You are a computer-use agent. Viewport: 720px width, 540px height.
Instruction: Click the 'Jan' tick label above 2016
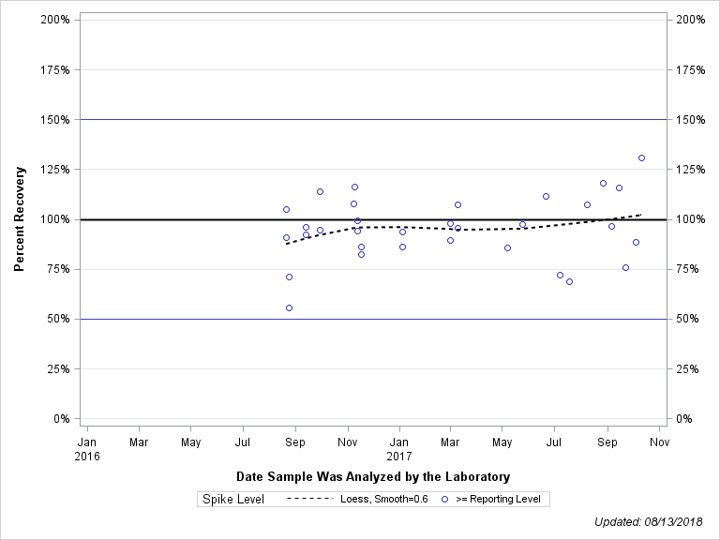coord(87,442)
